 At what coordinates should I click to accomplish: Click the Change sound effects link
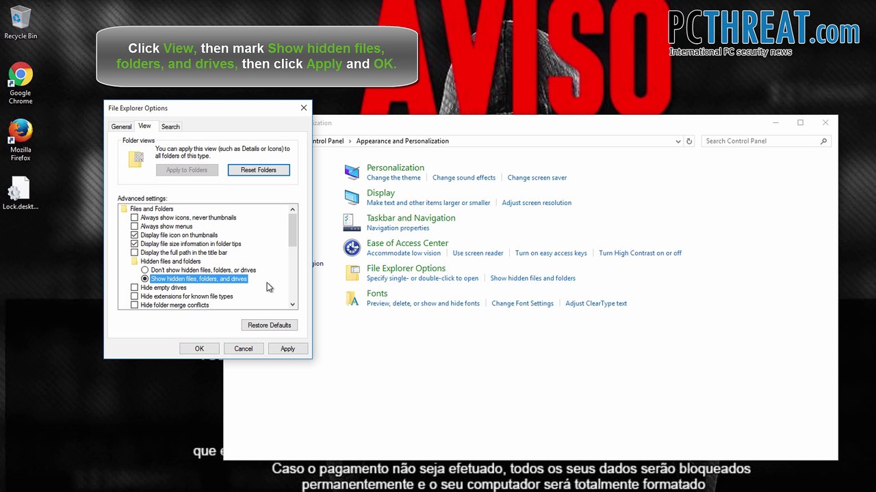click(x=464, y=178)
